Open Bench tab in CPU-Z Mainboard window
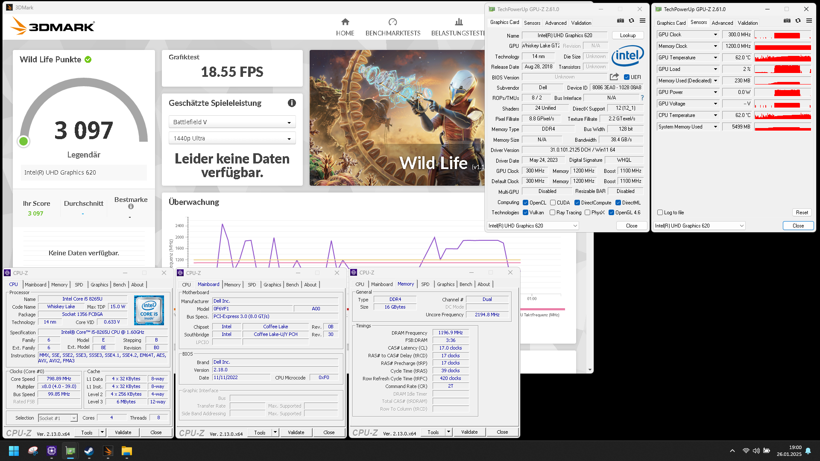The image size is (820, 461). [x=293, y=285]
